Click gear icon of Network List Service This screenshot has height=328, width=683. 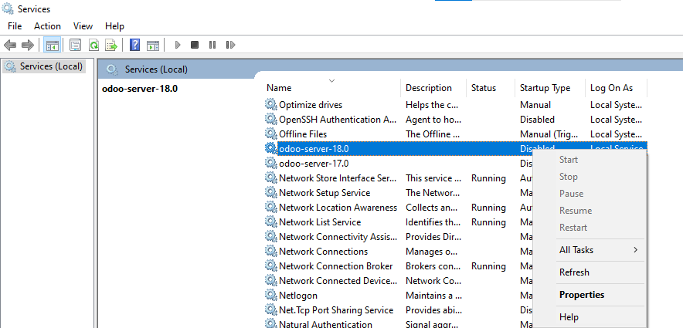click(271, 221)
